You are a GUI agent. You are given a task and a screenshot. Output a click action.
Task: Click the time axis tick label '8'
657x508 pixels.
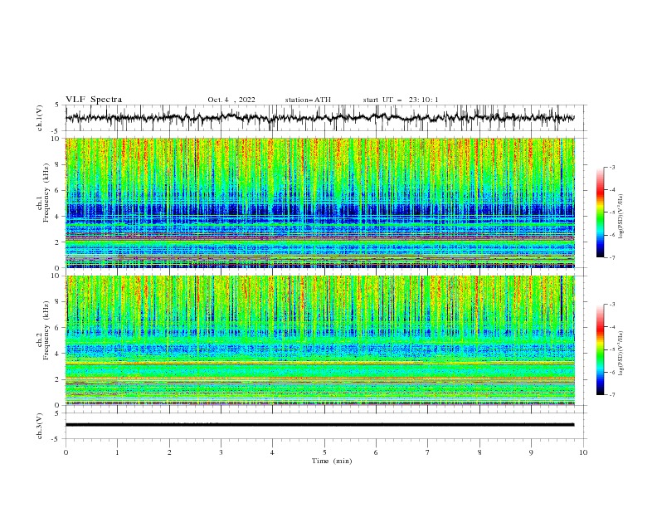point(479,452)
